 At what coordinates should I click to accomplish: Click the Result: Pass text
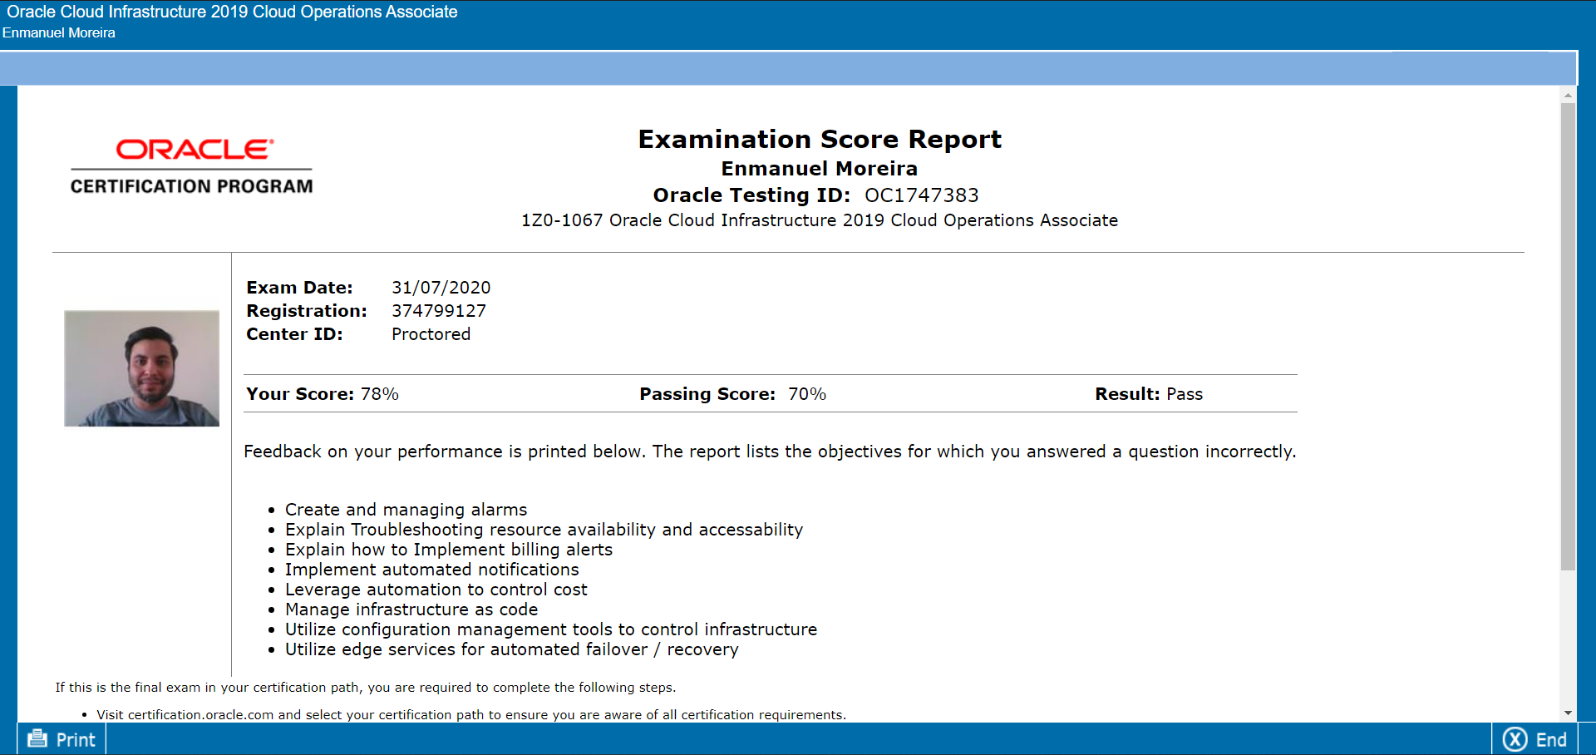coord(1149,394)
